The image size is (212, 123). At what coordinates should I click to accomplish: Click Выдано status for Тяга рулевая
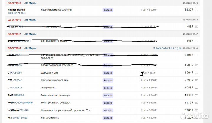(x=108, y=88)
